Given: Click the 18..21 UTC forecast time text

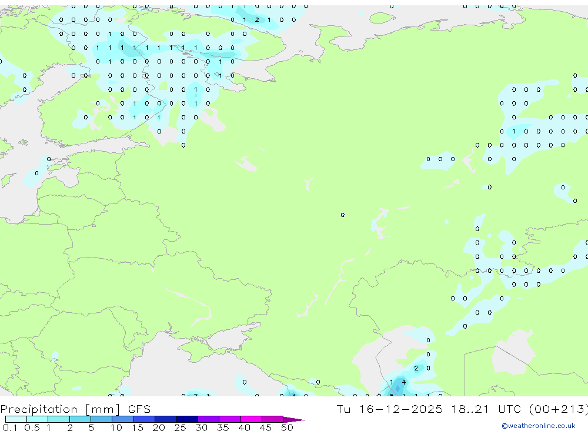Looking at the screenshot, I should (486, 409).
